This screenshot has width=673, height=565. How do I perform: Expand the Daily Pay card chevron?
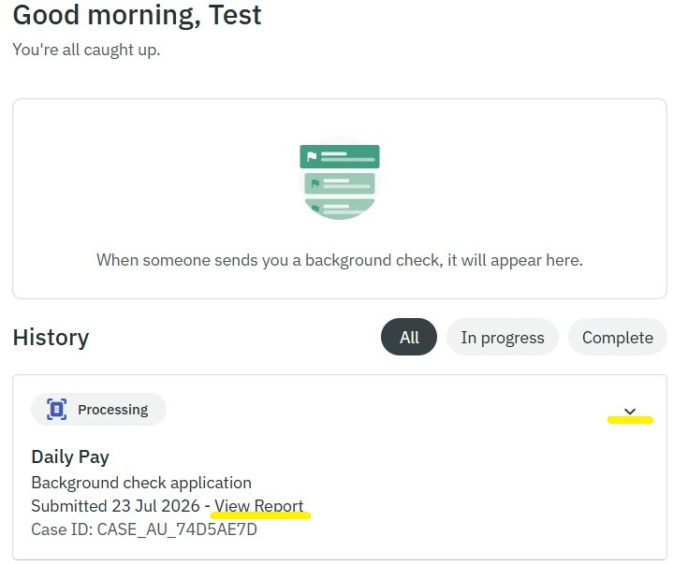coord(630,412)
